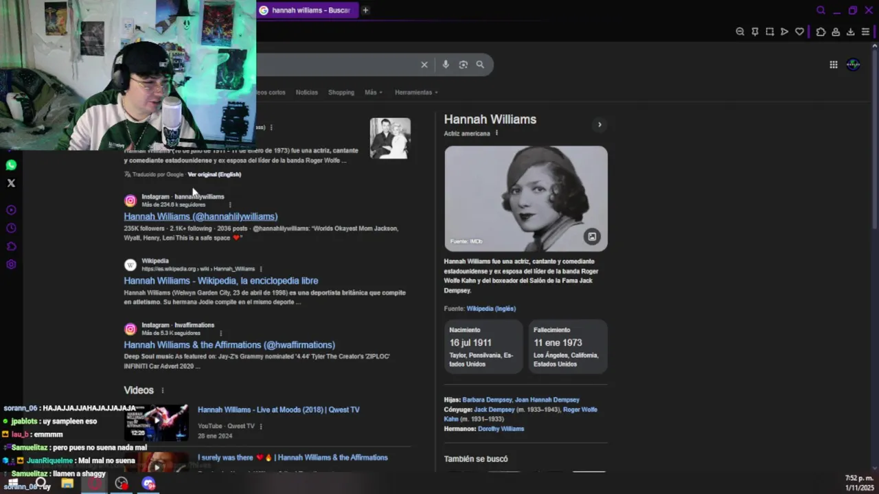Screen dimensions: 879x494
Task: Open sidebar Settings gear icon
Action: (x=11, y=265)
